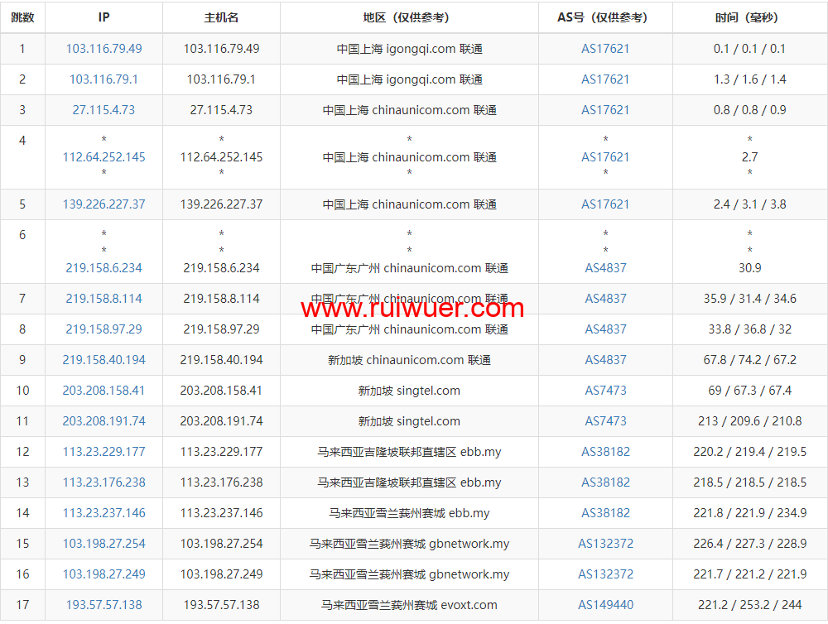This screenshot has width=828, height=624.
Task: Click the 203.208.158.41 IP link
Action: 103,391
